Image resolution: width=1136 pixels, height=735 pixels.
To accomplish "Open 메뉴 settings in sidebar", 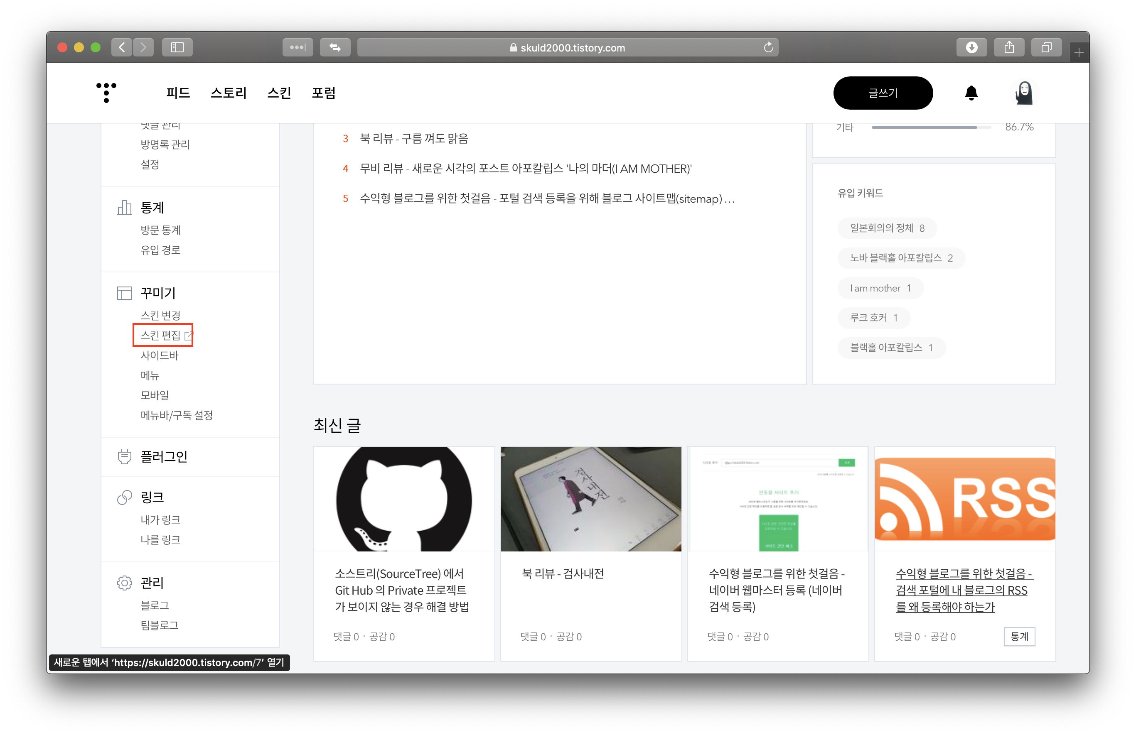I will click(150, 375).
